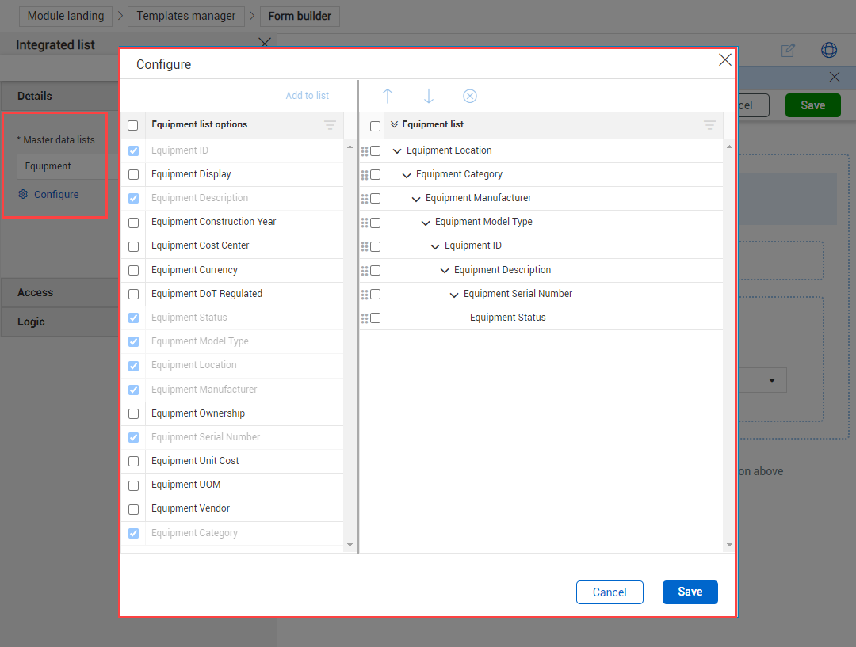Screen dimensions: 856x647
Task: Click the Configure gear icon under Master data lists
Action: [x=23, y=194]
